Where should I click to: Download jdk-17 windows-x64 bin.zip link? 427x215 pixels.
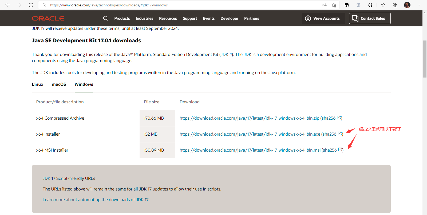point(249,118)
